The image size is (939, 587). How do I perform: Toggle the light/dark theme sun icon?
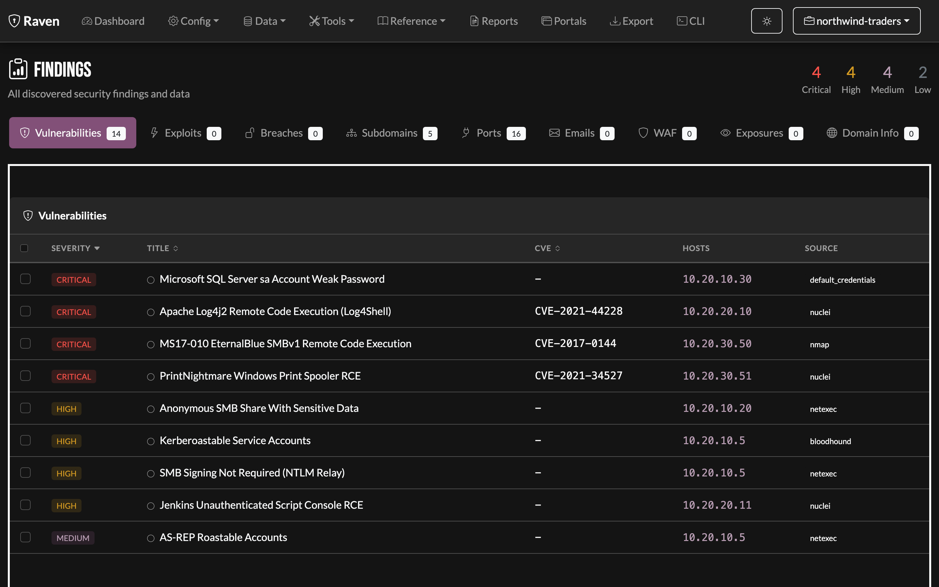click(x=766, y=21)
